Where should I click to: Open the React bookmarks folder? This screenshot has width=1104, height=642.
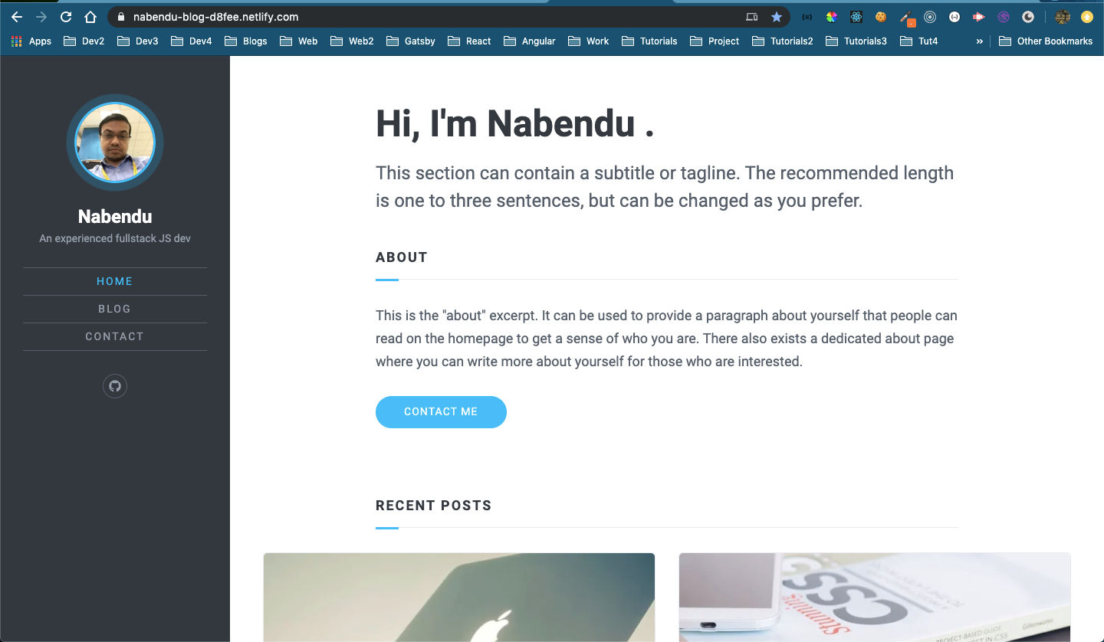[x=469, y=41]
